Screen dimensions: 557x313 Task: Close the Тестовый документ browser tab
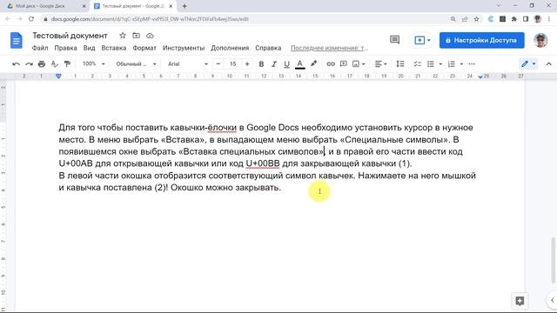tap(171, 6)
